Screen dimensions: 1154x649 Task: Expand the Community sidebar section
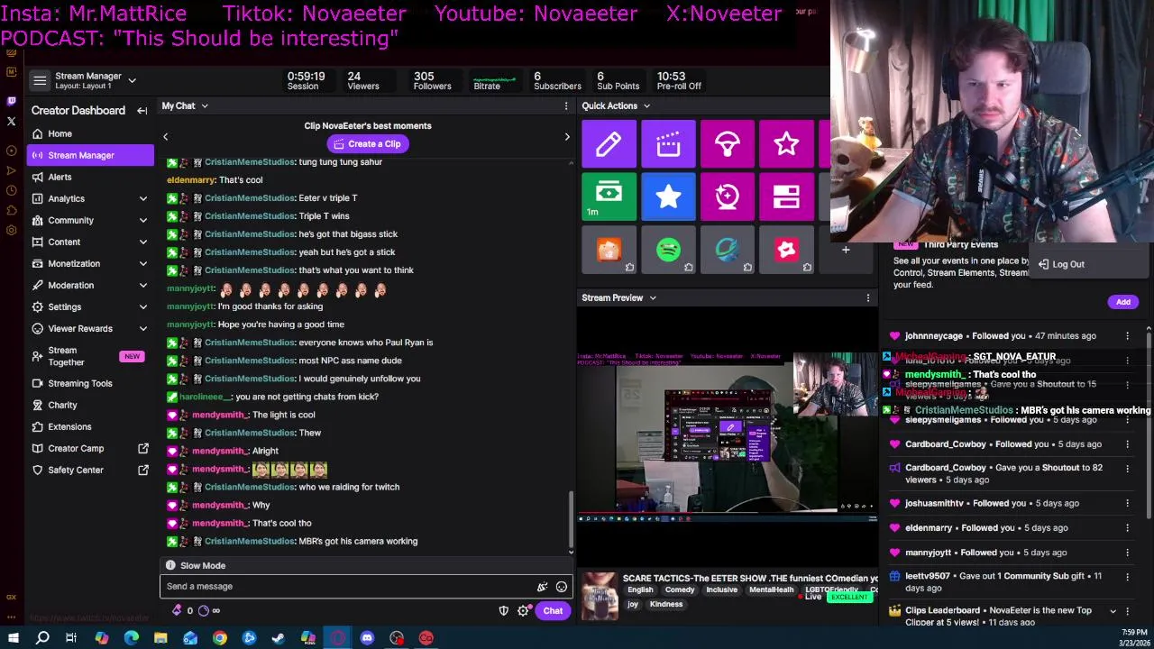coord(142,221)
